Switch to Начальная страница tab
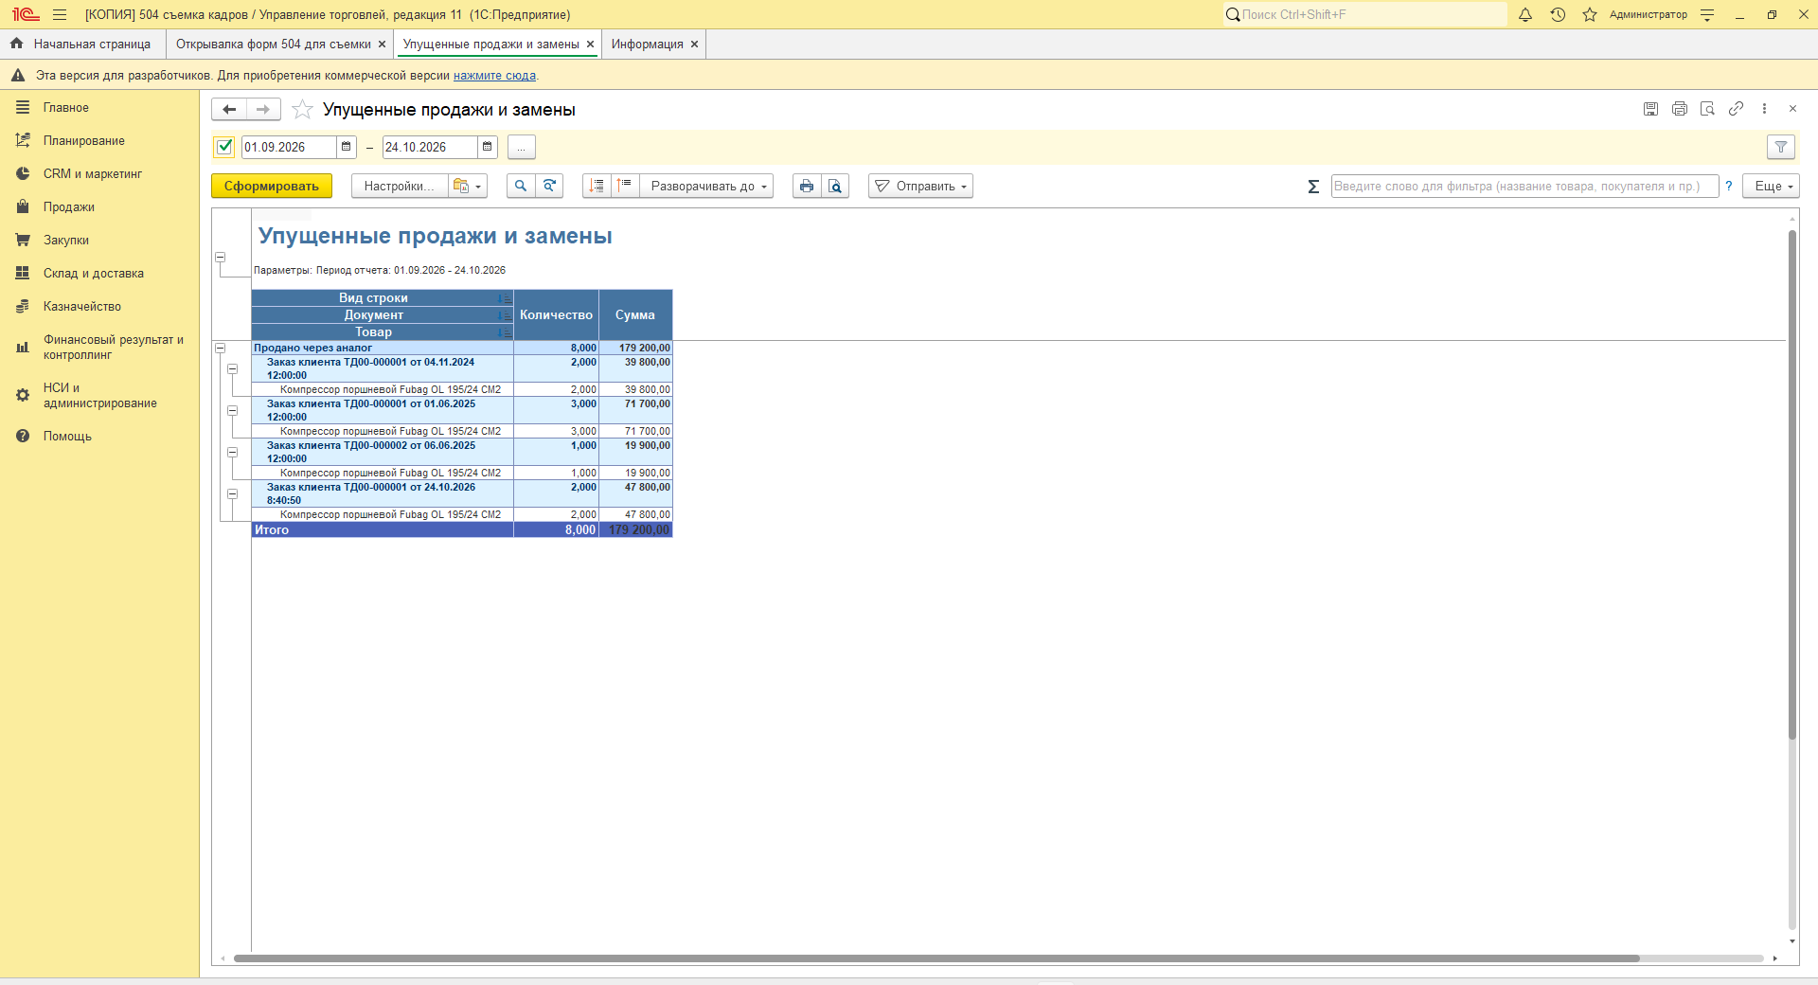 [x=81, y=45]
